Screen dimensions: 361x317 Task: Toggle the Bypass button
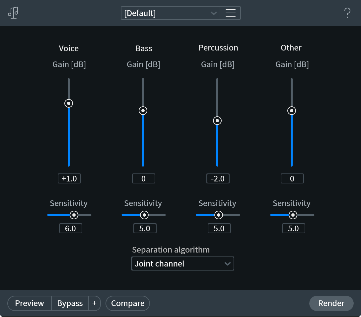click(70, 303)
